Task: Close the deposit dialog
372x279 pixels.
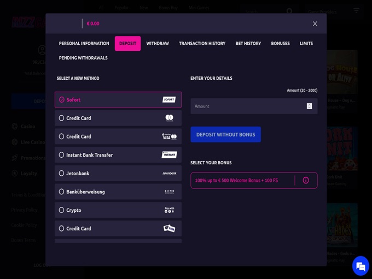Action: [315, 23]
